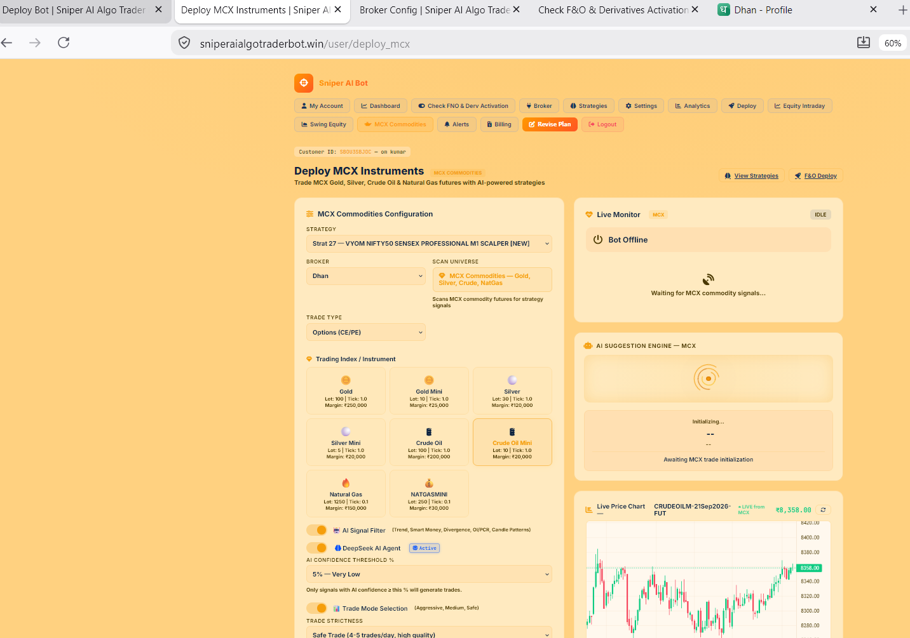The image size is (910, 638).
Task: Open the Broker menu item
Action: tap(539, 106)
